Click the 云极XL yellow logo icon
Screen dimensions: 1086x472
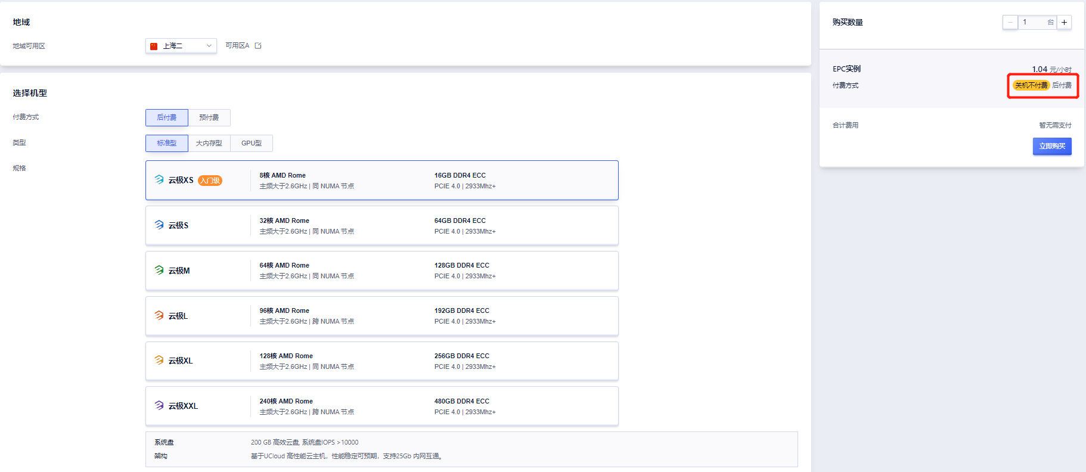tap(159, 360)
